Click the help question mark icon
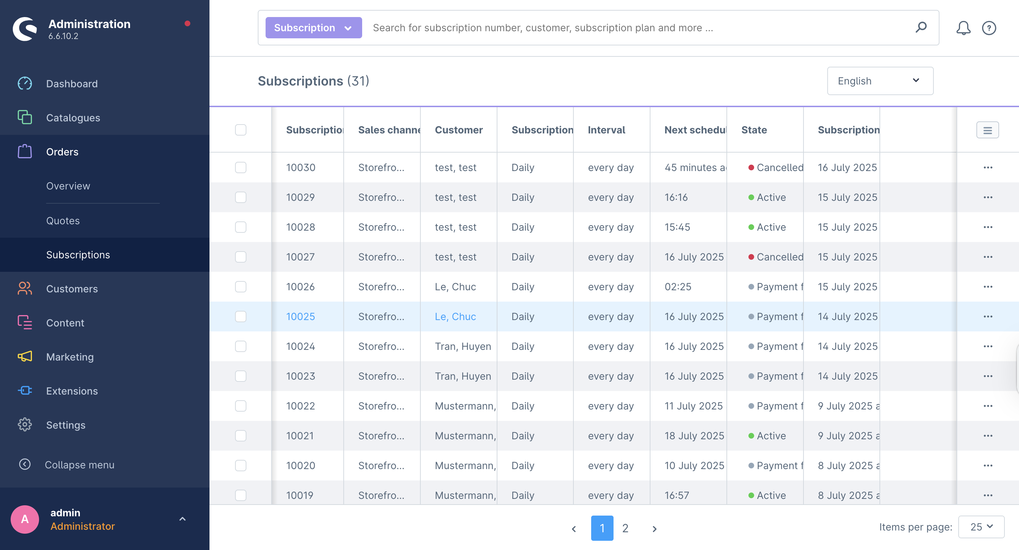Screen dimensions: 1019x550 tap(989, 28)
